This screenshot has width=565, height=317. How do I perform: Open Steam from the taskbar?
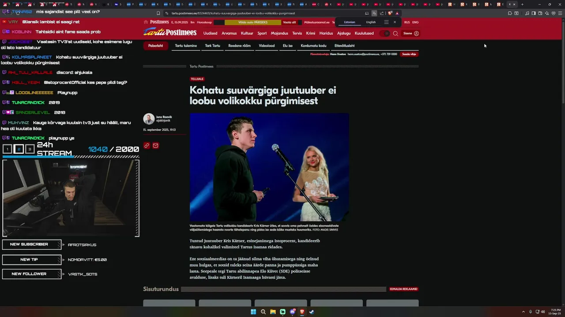tap(312, 312)
